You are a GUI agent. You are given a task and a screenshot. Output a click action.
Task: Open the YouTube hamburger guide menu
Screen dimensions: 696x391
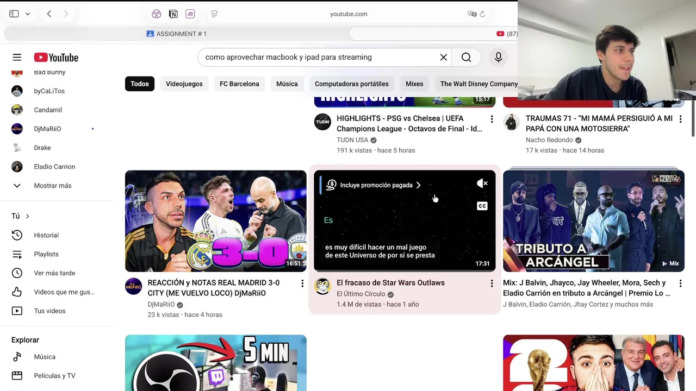coord(17,58)
